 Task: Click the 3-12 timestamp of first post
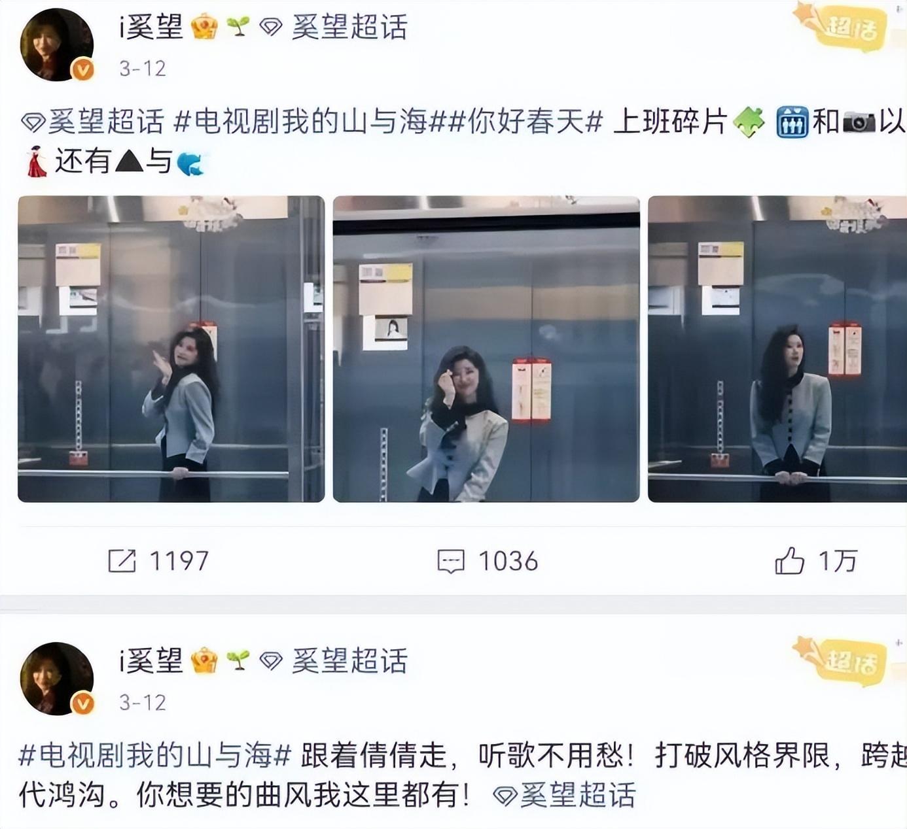(143, 68)
